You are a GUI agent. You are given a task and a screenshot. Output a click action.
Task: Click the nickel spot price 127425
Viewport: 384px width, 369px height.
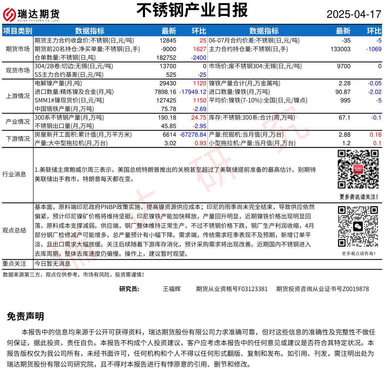[x=166, y=100]
